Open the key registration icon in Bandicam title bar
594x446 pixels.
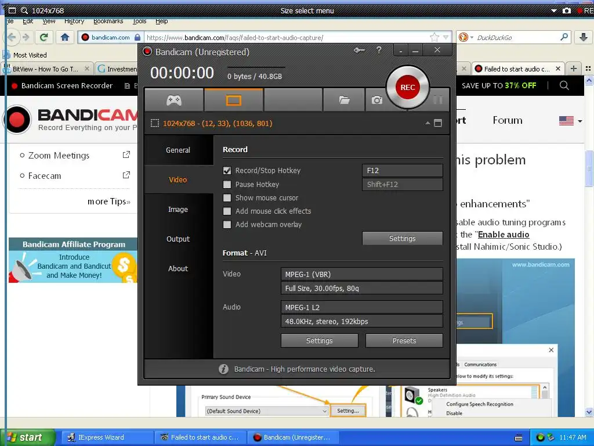(359, 50)
